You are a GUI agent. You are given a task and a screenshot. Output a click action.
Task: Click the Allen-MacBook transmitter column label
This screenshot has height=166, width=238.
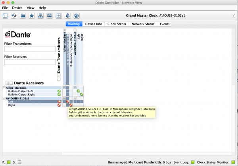[x=64, y=42]
